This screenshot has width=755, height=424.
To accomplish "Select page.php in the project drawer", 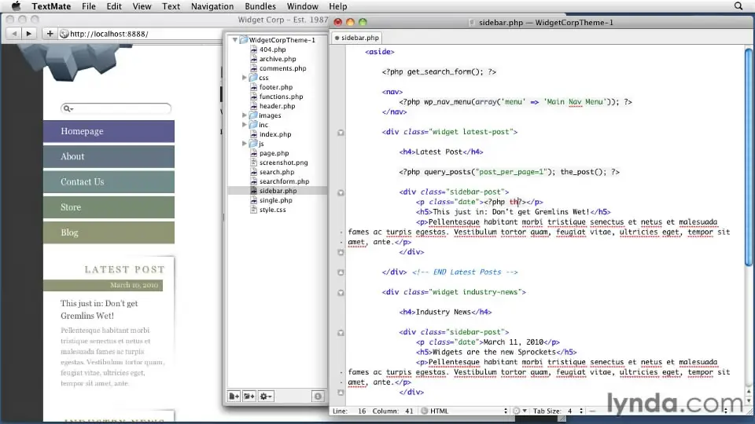I will (x=274, y=153).
